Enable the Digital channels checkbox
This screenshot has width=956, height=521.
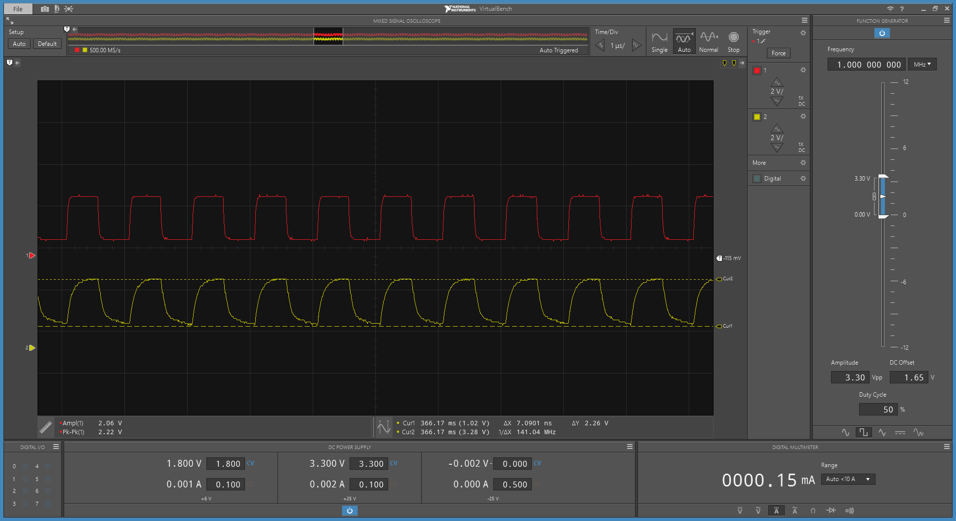(757, 179)
